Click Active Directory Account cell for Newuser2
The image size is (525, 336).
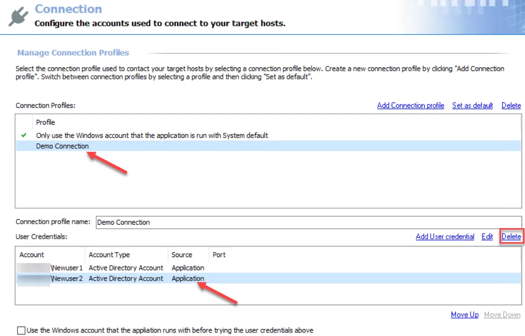126,279
